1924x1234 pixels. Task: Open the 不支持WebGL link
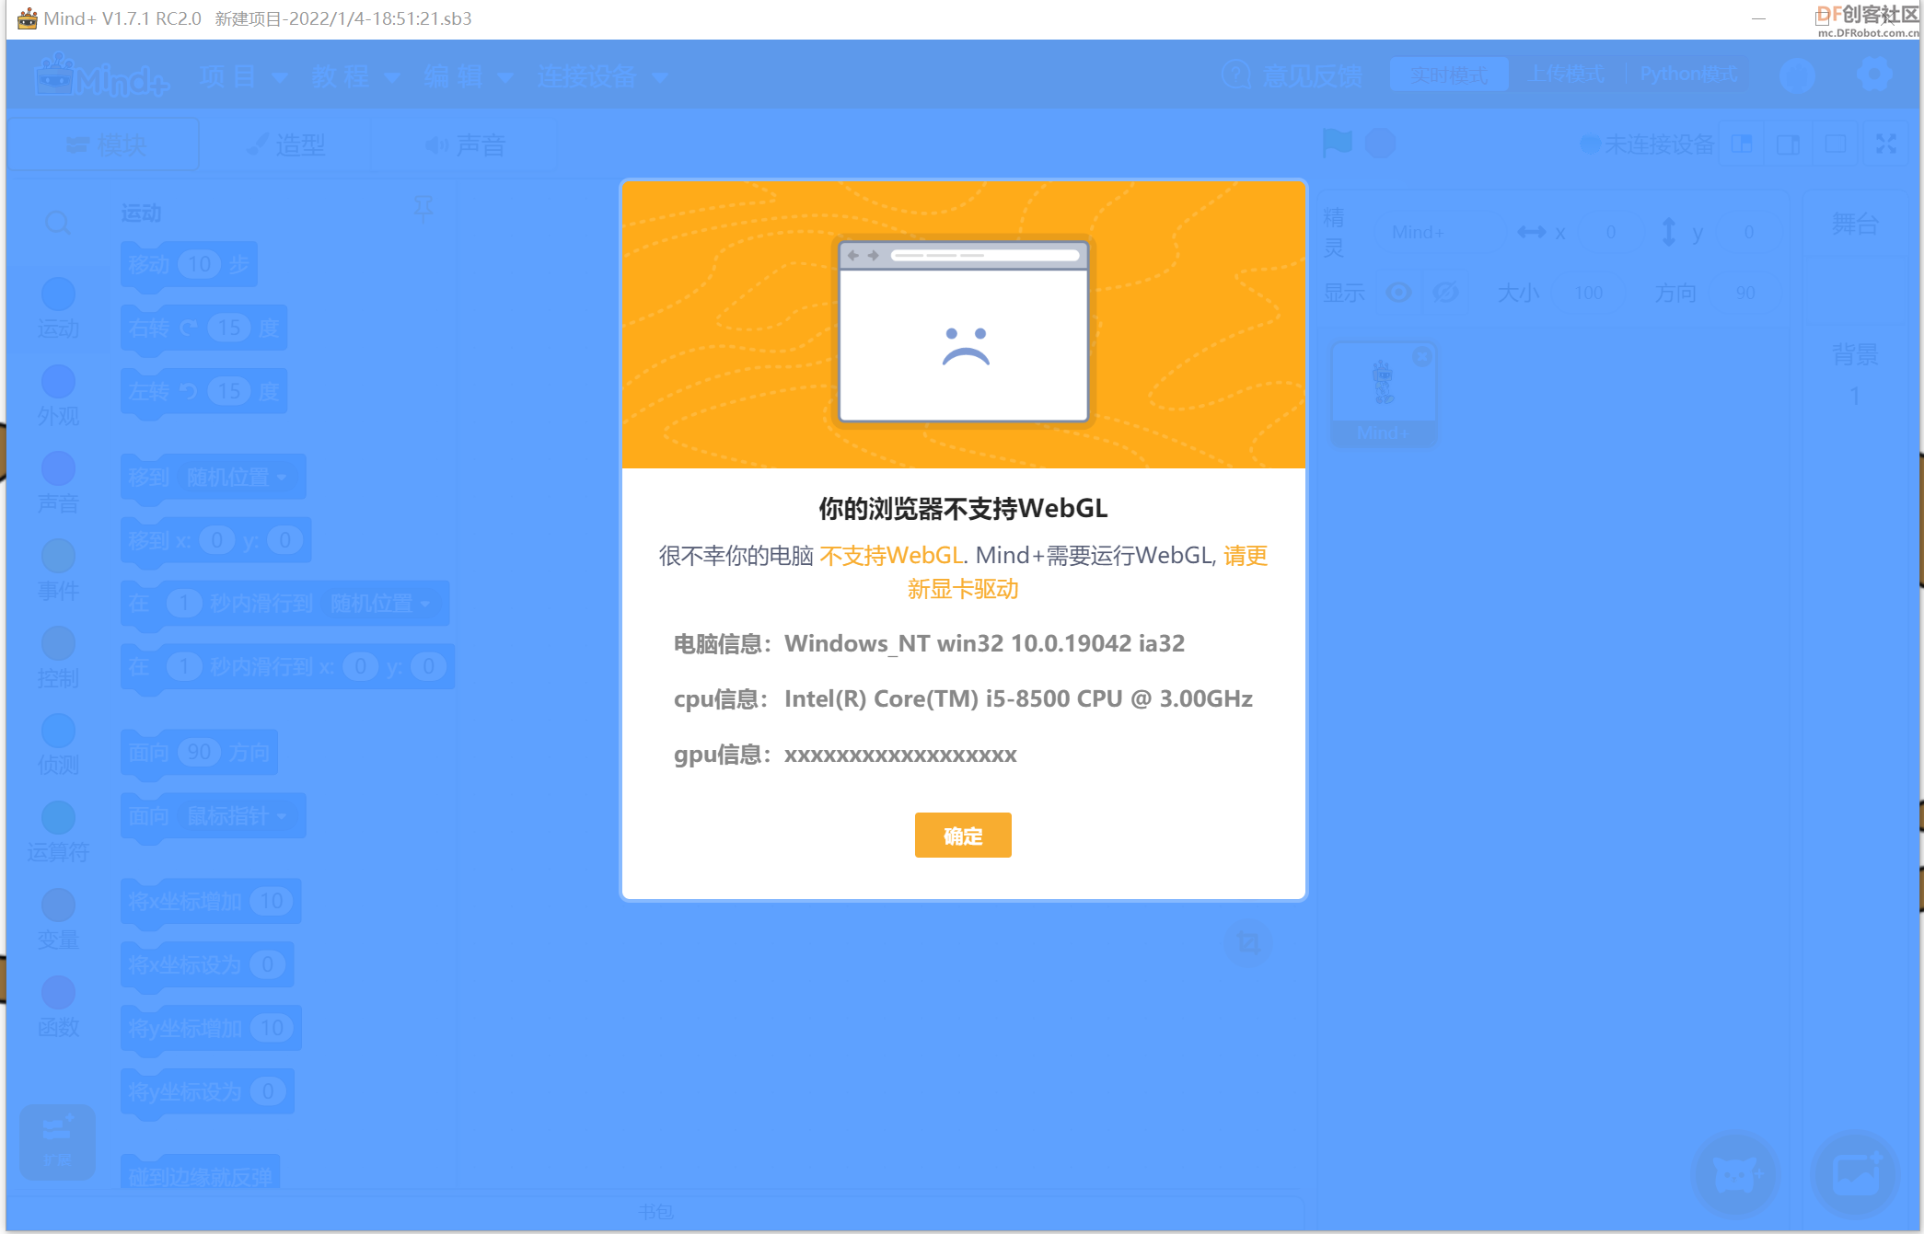tap(890, 555)
